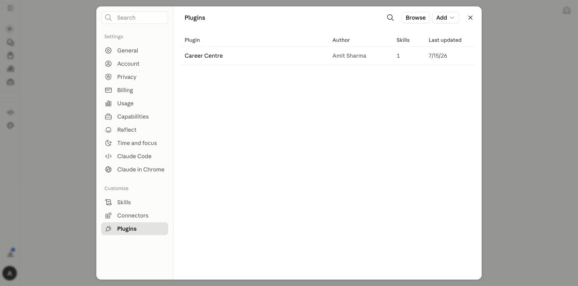The width and height of the screenshot is (578, 286).
Task: Open Account settings via person icon
Action: pyautogui.click(x=108, y=64)
